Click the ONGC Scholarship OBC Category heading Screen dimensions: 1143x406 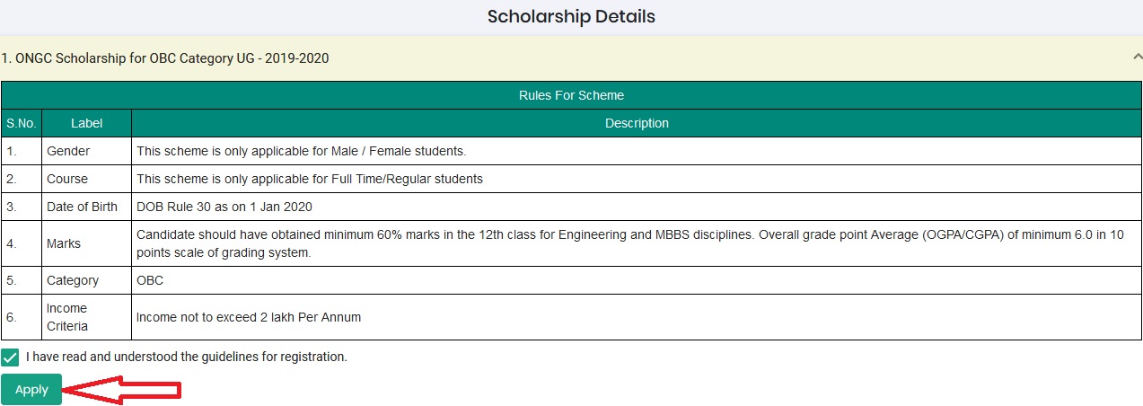coord(165,58)
